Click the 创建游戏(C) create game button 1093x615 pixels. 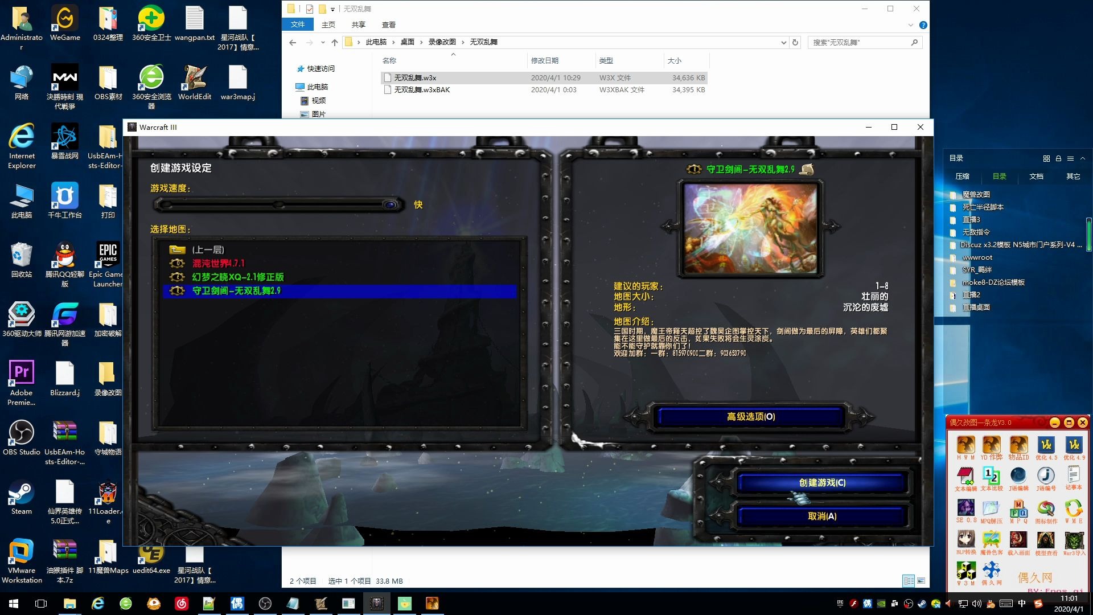(x=822, y=483)
